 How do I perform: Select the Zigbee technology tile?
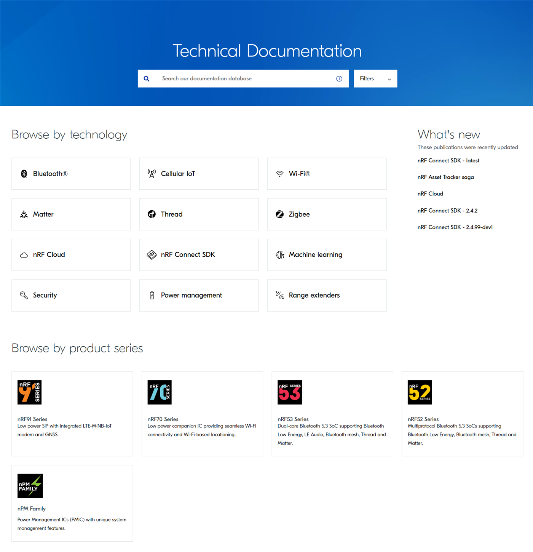pos(327,214)
